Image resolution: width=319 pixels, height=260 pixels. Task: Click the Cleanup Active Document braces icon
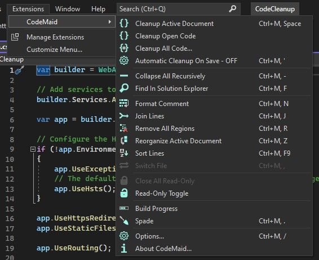[x=124, y=24]
